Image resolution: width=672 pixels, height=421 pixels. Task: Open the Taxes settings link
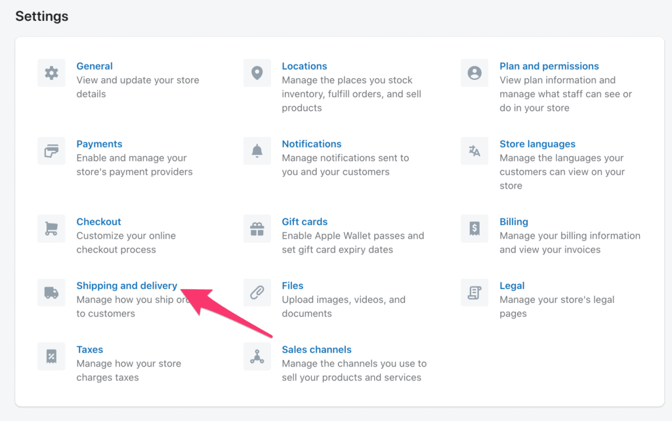click(90, 350)
